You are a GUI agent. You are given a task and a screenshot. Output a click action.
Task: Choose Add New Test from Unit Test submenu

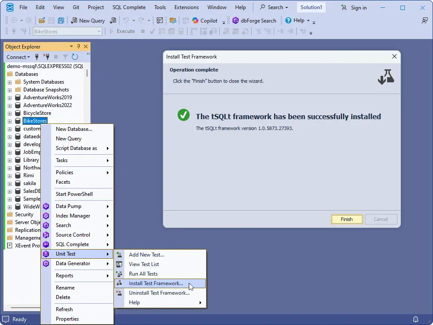[146, 255]
